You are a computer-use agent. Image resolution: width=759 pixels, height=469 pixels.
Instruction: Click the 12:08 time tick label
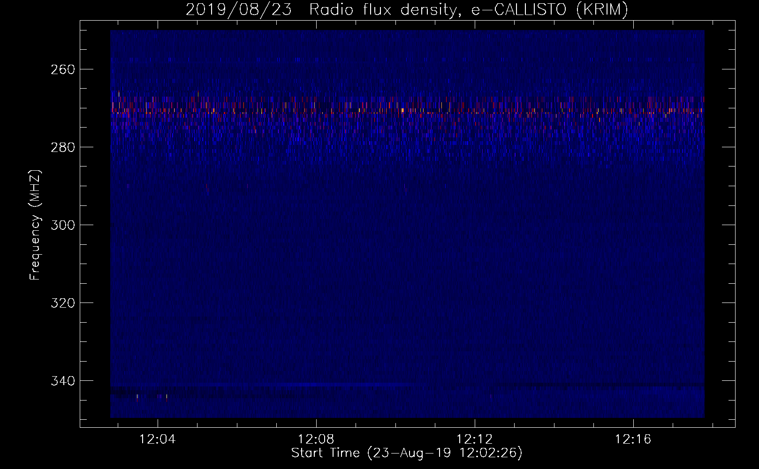[x=316, y=439]
